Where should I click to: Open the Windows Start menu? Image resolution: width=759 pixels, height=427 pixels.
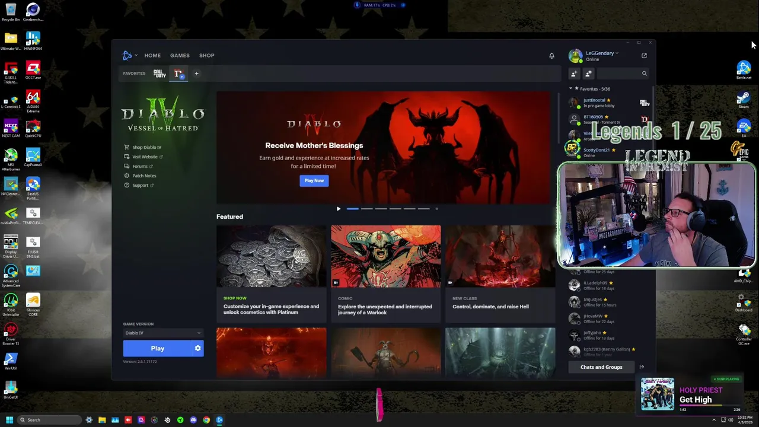click(9, 420)
